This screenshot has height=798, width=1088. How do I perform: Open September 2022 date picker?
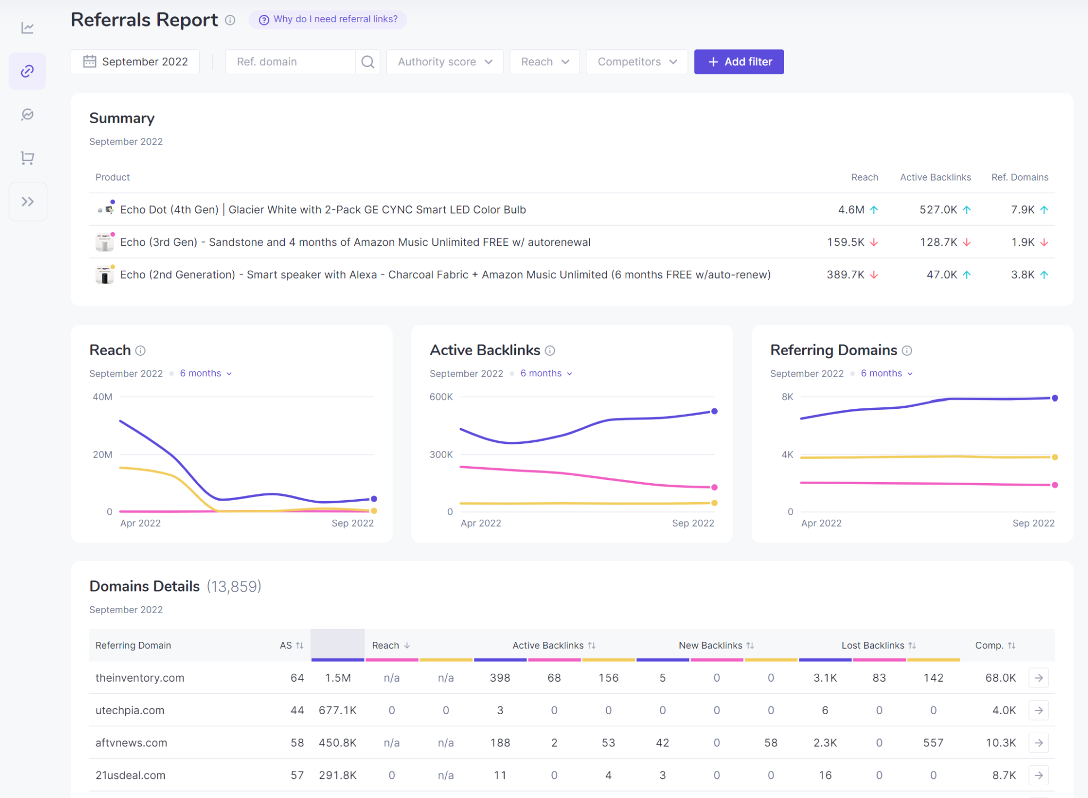pos(135,62)
